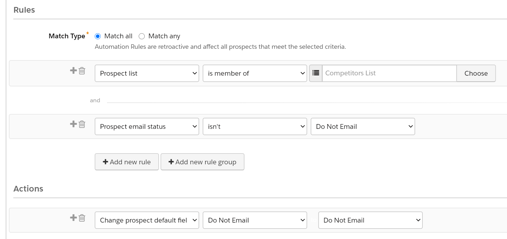Click the Choose button for the list
507x239 pixels.
coord(476,73)
